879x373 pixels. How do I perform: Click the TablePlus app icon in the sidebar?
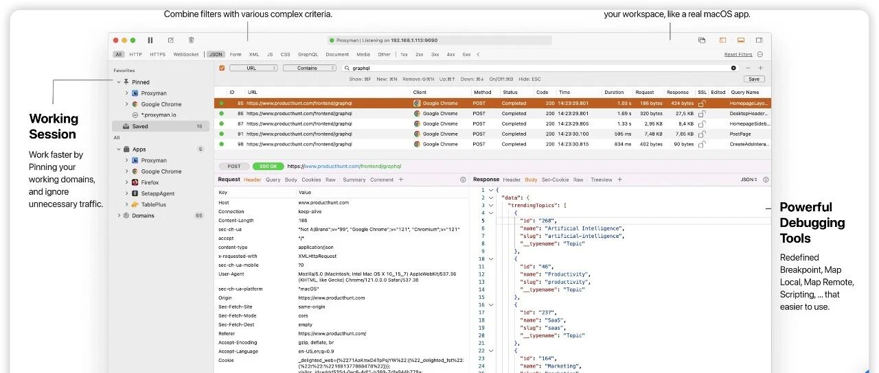(x=135, y=204)
